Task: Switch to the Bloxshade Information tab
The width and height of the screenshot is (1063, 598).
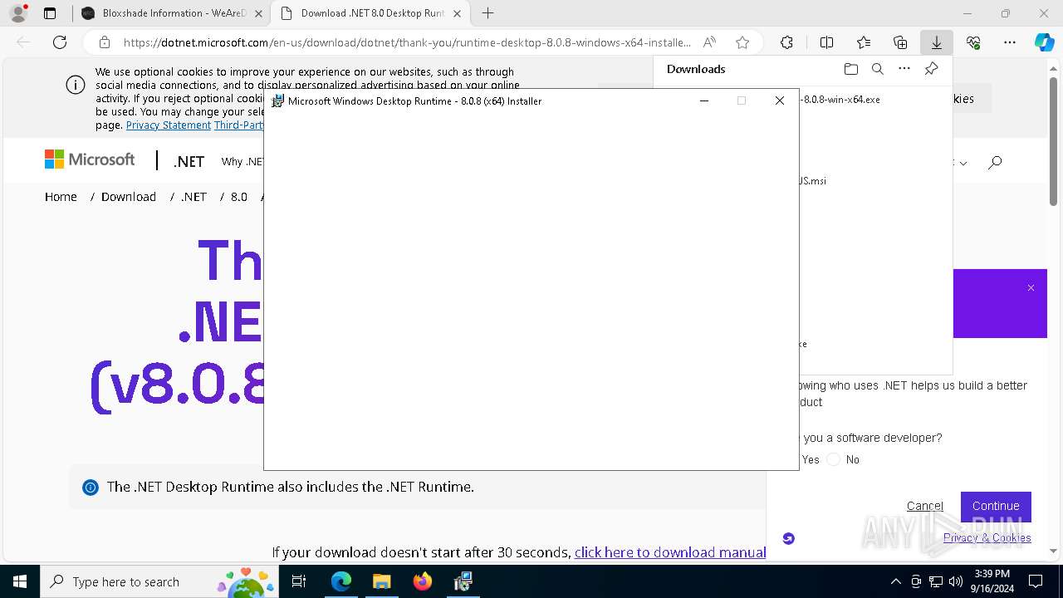Action: point(170,13)
